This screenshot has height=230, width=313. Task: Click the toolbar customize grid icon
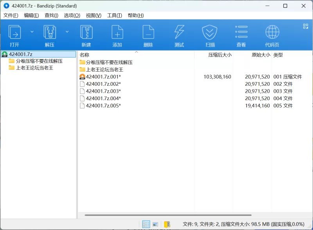[306, 26]
